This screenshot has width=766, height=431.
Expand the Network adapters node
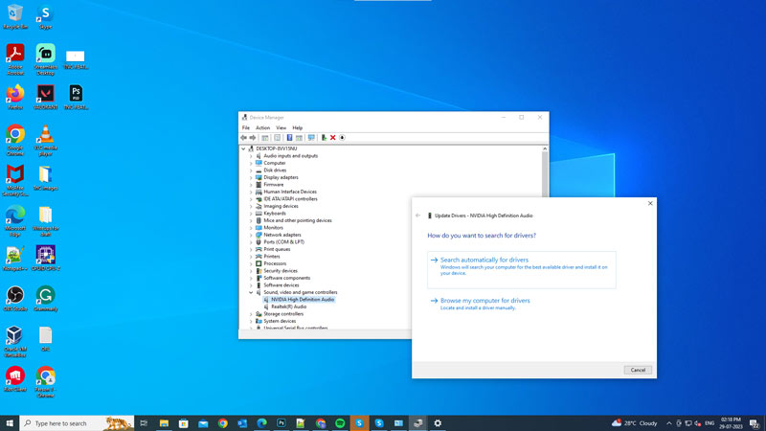[x=251, y=235]
